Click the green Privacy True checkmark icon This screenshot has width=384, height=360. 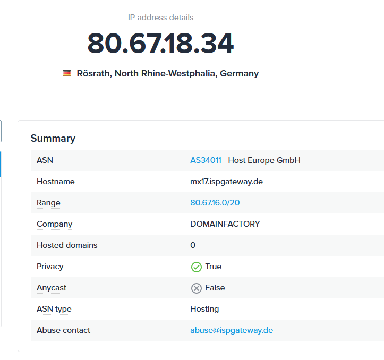[196, 267]
